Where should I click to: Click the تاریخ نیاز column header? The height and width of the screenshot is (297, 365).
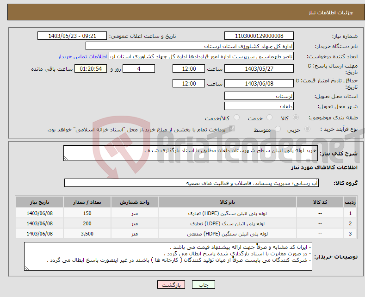click(x=40, y=202)
